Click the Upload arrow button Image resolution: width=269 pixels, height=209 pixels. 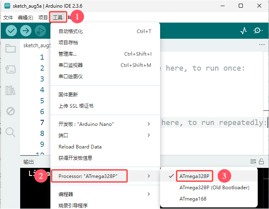[x=26, y=31]
